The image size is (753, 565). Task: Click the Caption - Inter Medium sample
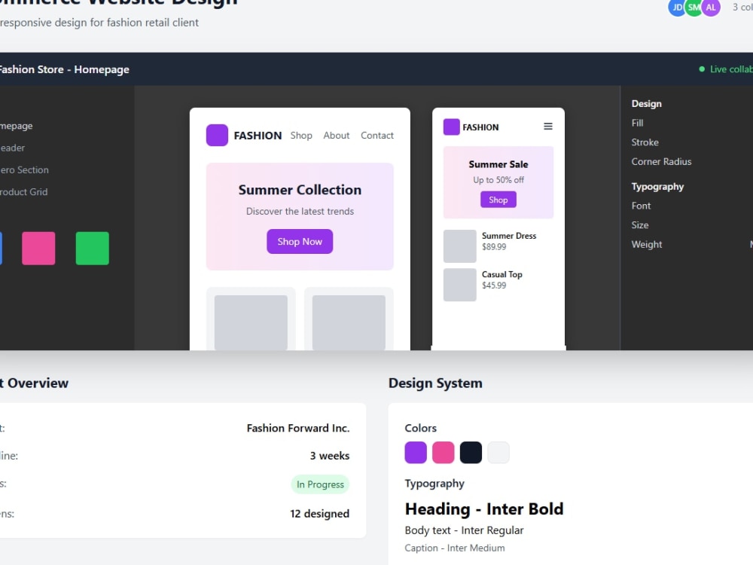455,548
